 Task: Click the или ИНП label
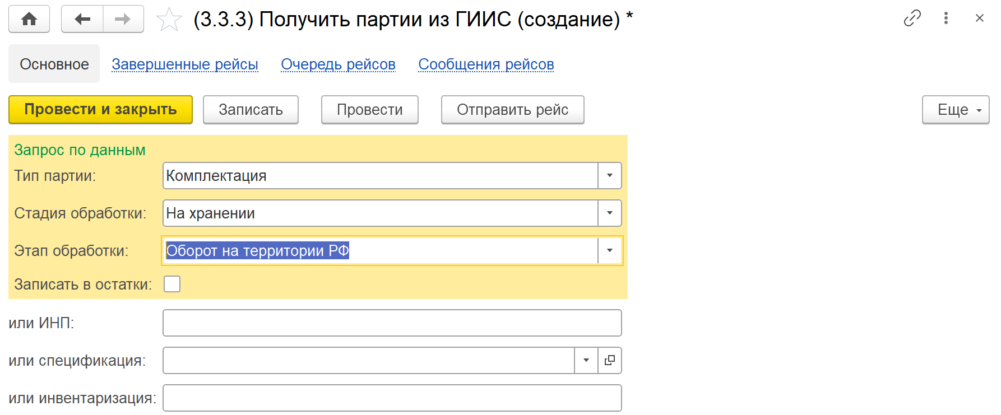[41, 323]
